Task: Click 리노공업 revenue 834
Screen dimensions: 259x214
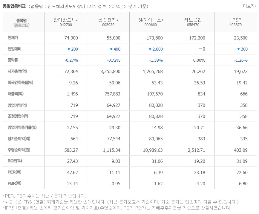Action: 202,94
